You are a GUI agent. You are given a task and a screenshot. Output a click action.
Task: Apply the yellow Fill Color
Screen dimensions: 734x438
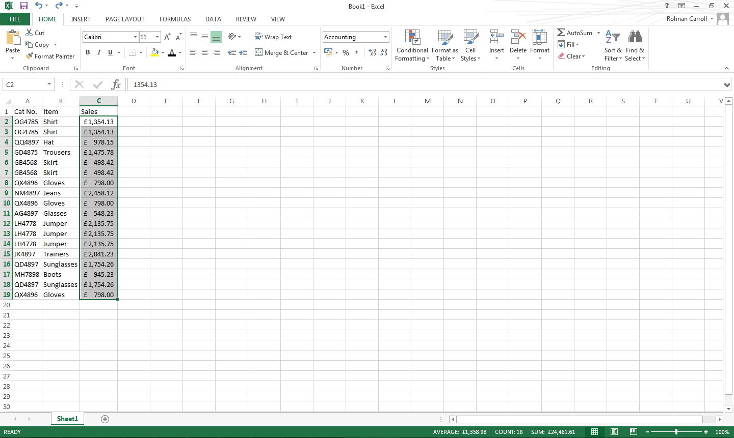point(155,52)
